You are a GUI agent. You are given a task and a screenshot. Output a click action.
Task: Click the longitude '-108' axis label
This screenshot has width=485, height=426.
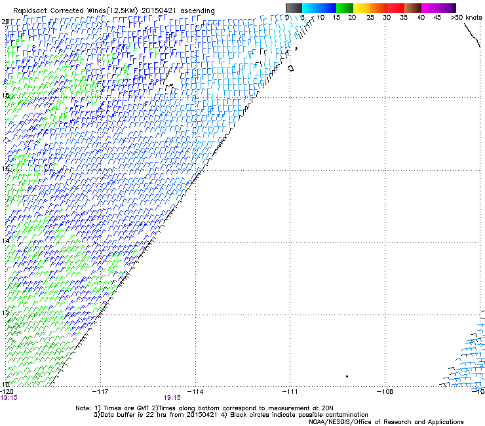point(385,392)
